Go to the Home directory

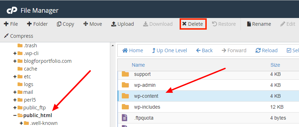click(132, 50)
